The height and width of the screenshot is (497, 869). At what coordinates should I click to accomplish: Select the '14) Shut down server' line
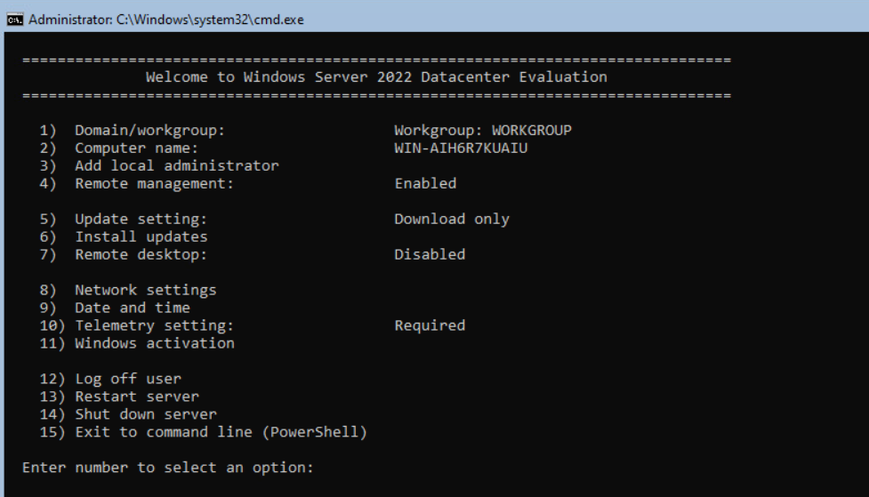(x=128, y=414)
